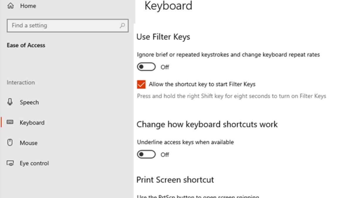Click the search magnifier icon
Viewport: 352px width, 198px height.
click(x=122, y=26)
